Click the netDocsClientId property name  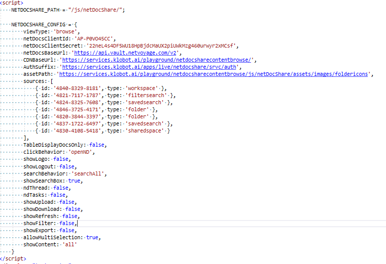[46, 39]
